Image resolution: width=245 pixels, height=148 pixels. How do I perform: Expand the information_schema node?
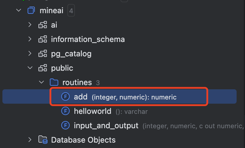30,39
